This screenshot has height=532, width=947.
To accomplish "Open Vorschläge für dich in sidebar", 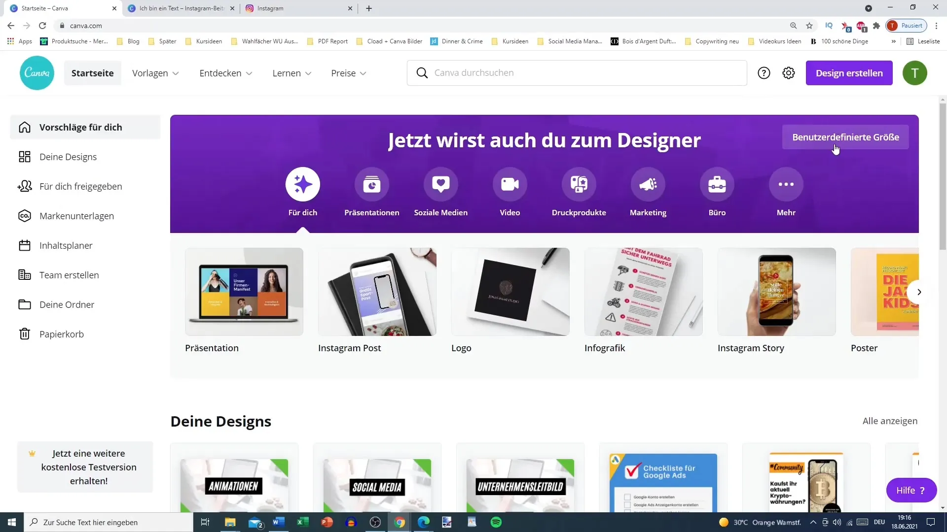I will coord(85,127).
